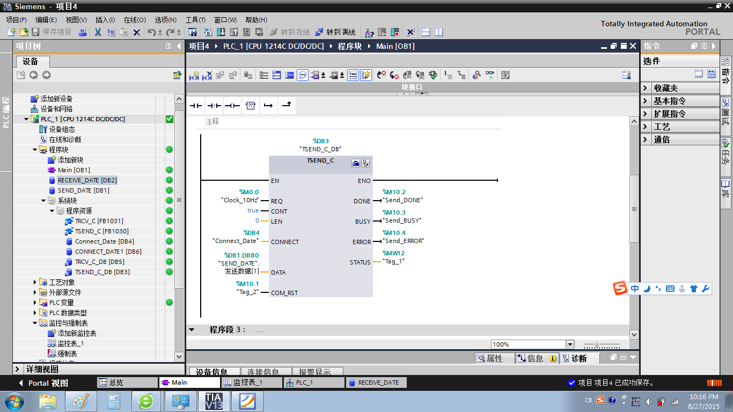The width and height of the screenshot is (733, 412).
Task: Click the delete X icon in main toolbar
Action: pyautogui.click(x=137, y=32)
